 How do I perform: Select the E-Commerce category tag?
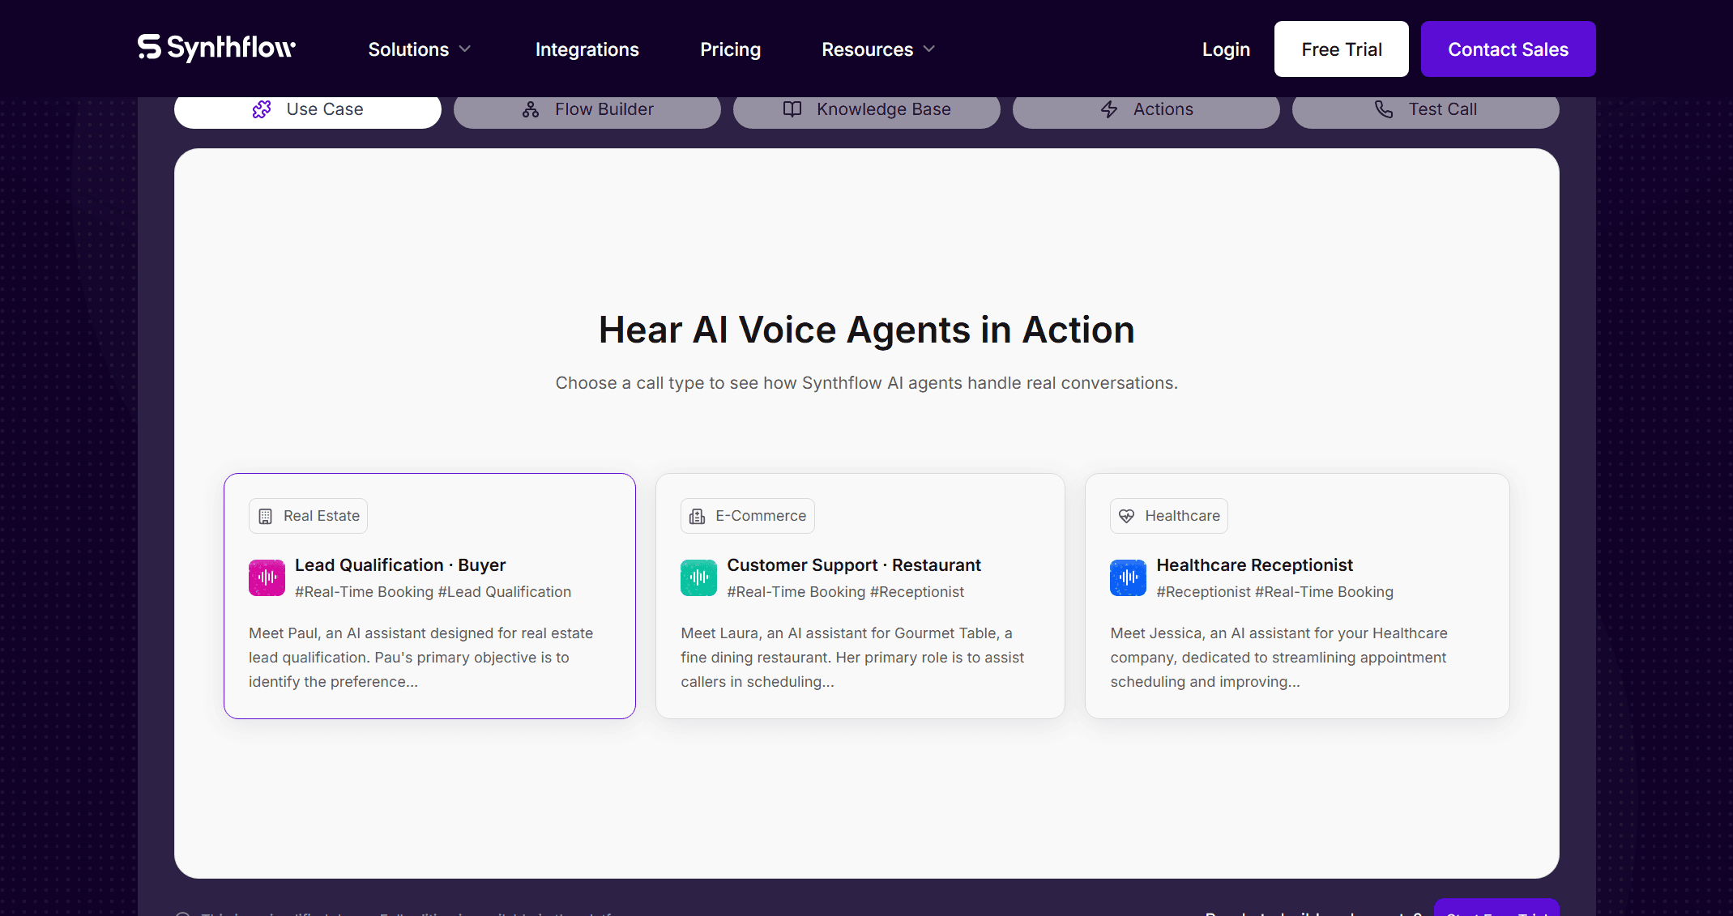coord(747,516)
